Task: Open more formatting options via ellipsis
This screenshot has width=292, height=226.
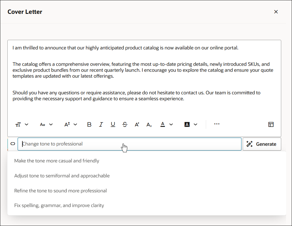Action: pyautogui.click(x=217, y=124)
